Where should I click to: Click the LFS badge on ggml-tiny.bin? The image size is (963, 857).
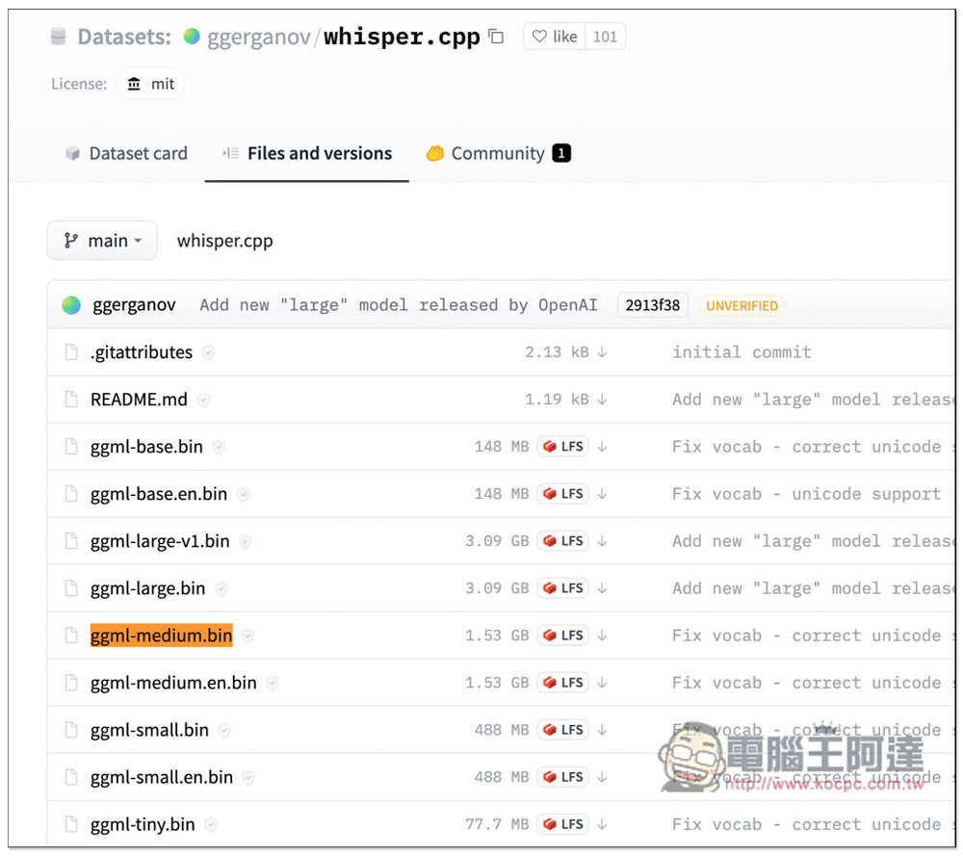[x=562, y=824]
